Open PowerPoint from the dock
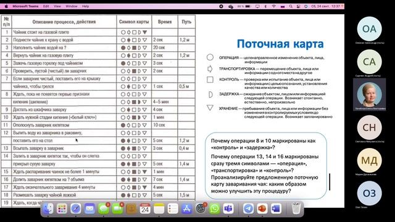This screenshot has height=222, width=395. coord(262,208)
